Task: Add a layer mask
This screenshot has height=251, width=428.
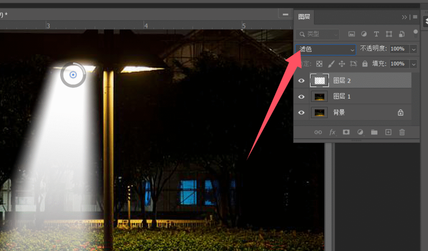Action: (346, 132)
